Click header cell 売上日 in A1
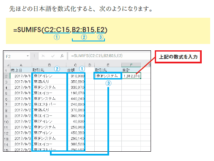This screenshot has width=214, height=161. [21, 70]
